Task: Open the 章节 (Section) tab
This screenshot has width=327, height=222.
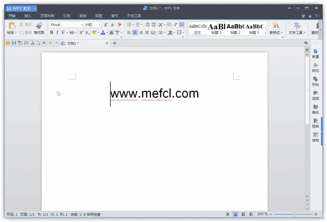Action: tap(114, 16)
